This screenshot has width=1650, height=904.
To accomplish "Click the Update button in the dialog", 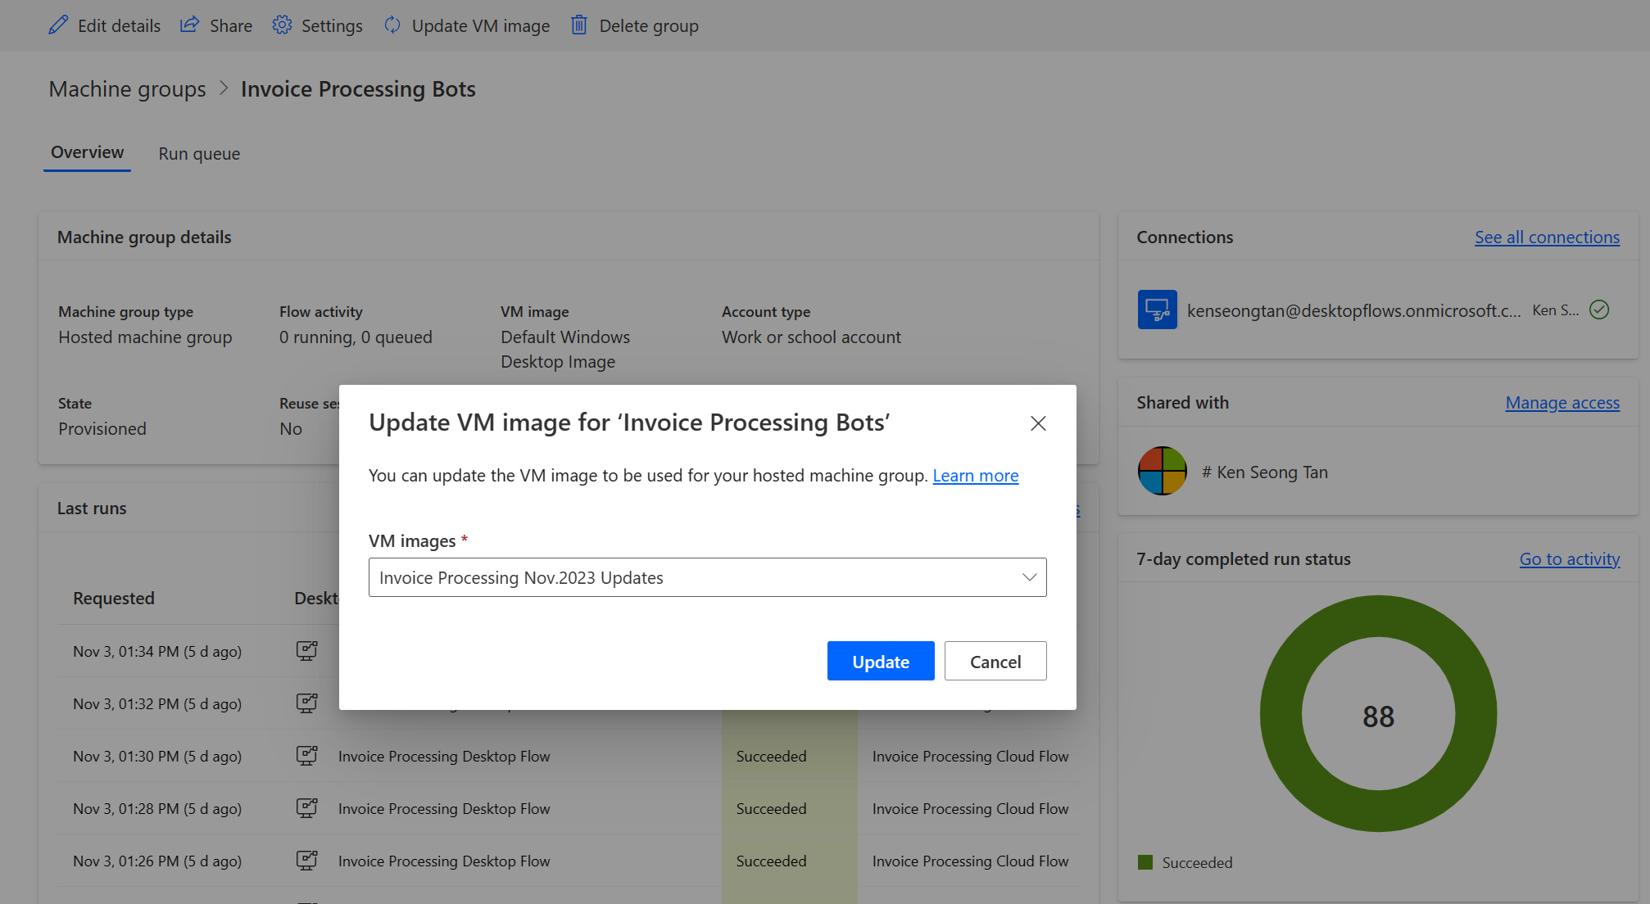I will (x=880, y=662).
